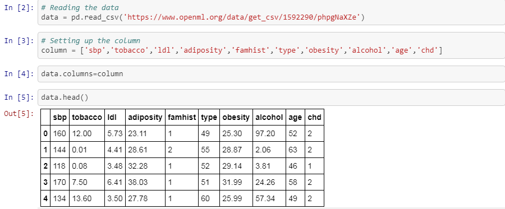Click obesity value 25.99
Screen dimensions: 505x209
point(232,199)
